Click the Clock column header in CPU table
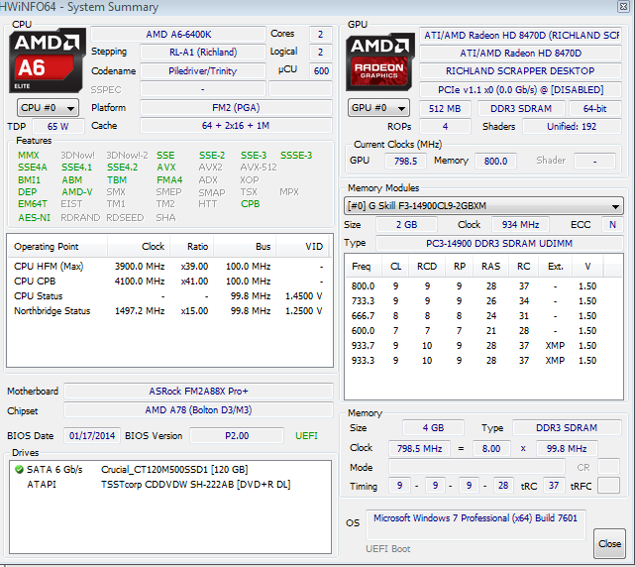Viewport: 635px width, 567px height. click(x=139, y=247)
